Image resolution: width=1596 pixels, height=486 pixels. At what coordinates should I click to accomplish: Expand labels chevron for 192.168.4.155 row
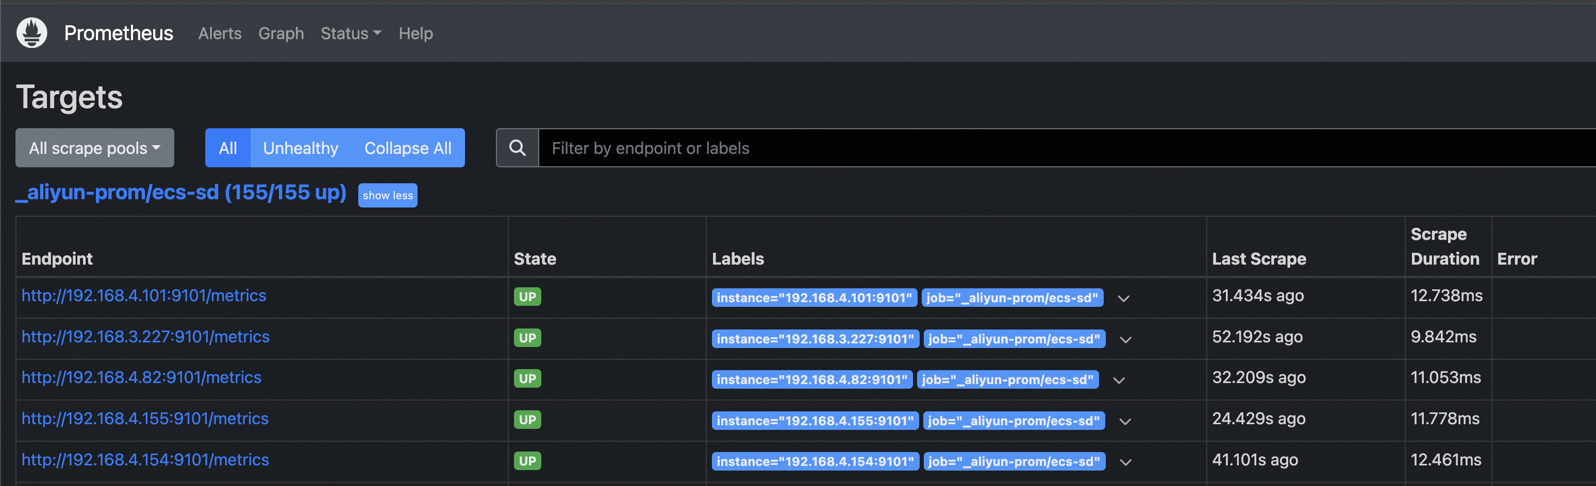pyautogui.click(x=1125, y=422)
